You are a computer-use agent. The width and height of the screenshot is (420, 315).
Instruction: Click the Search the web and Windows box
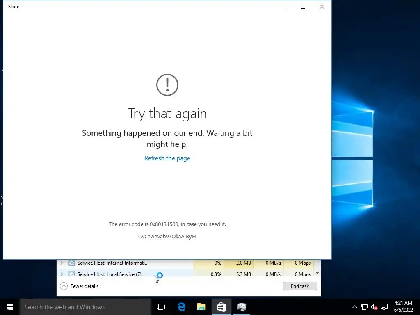(85, 307)
